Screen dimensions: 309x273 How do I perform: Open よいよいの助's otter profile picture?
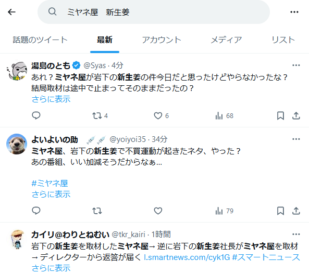tap(17, 144)
